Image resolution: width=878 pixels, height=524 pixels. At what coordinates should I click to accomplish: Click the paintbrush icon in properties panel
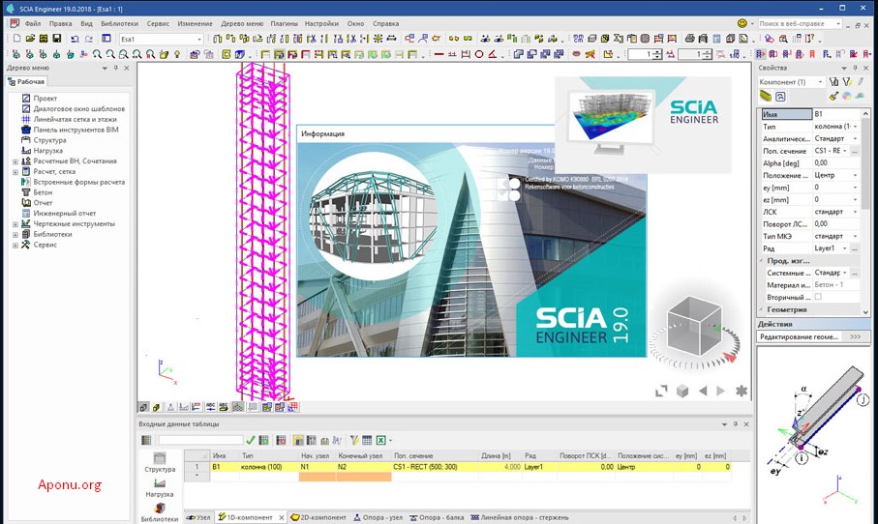click(833, 96)
